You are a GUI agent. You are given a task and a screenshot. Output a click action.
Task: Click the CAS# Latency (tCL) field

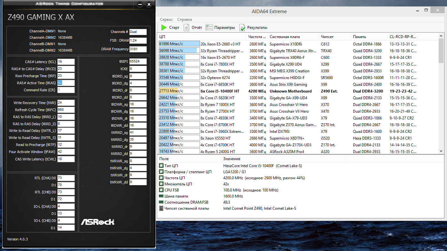pos(66,62)
